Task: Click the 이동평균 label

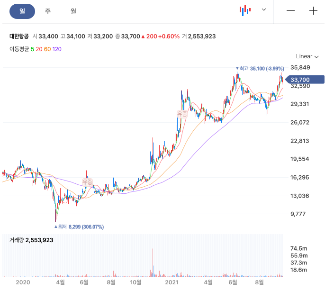Action: coord(19,49)
